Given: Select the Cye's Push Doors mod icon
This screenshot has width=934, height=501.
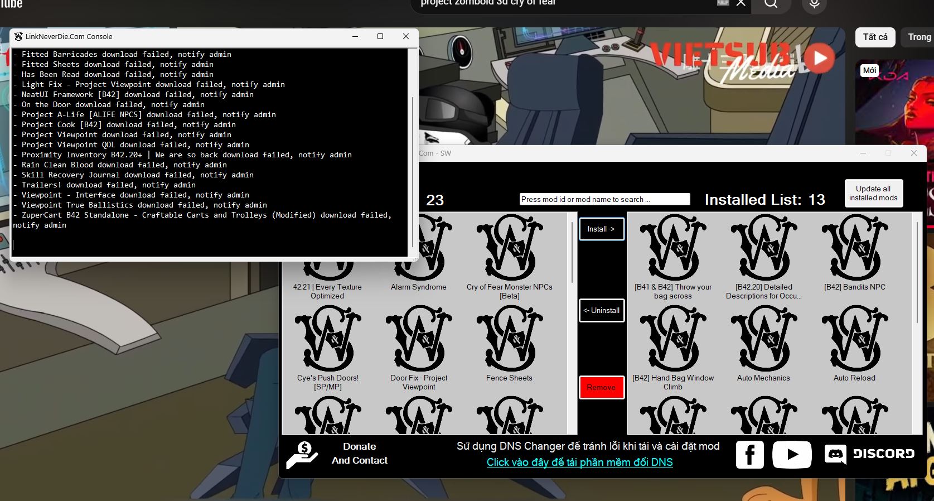Looking at the screenshot, I should (x=328, y=338).
